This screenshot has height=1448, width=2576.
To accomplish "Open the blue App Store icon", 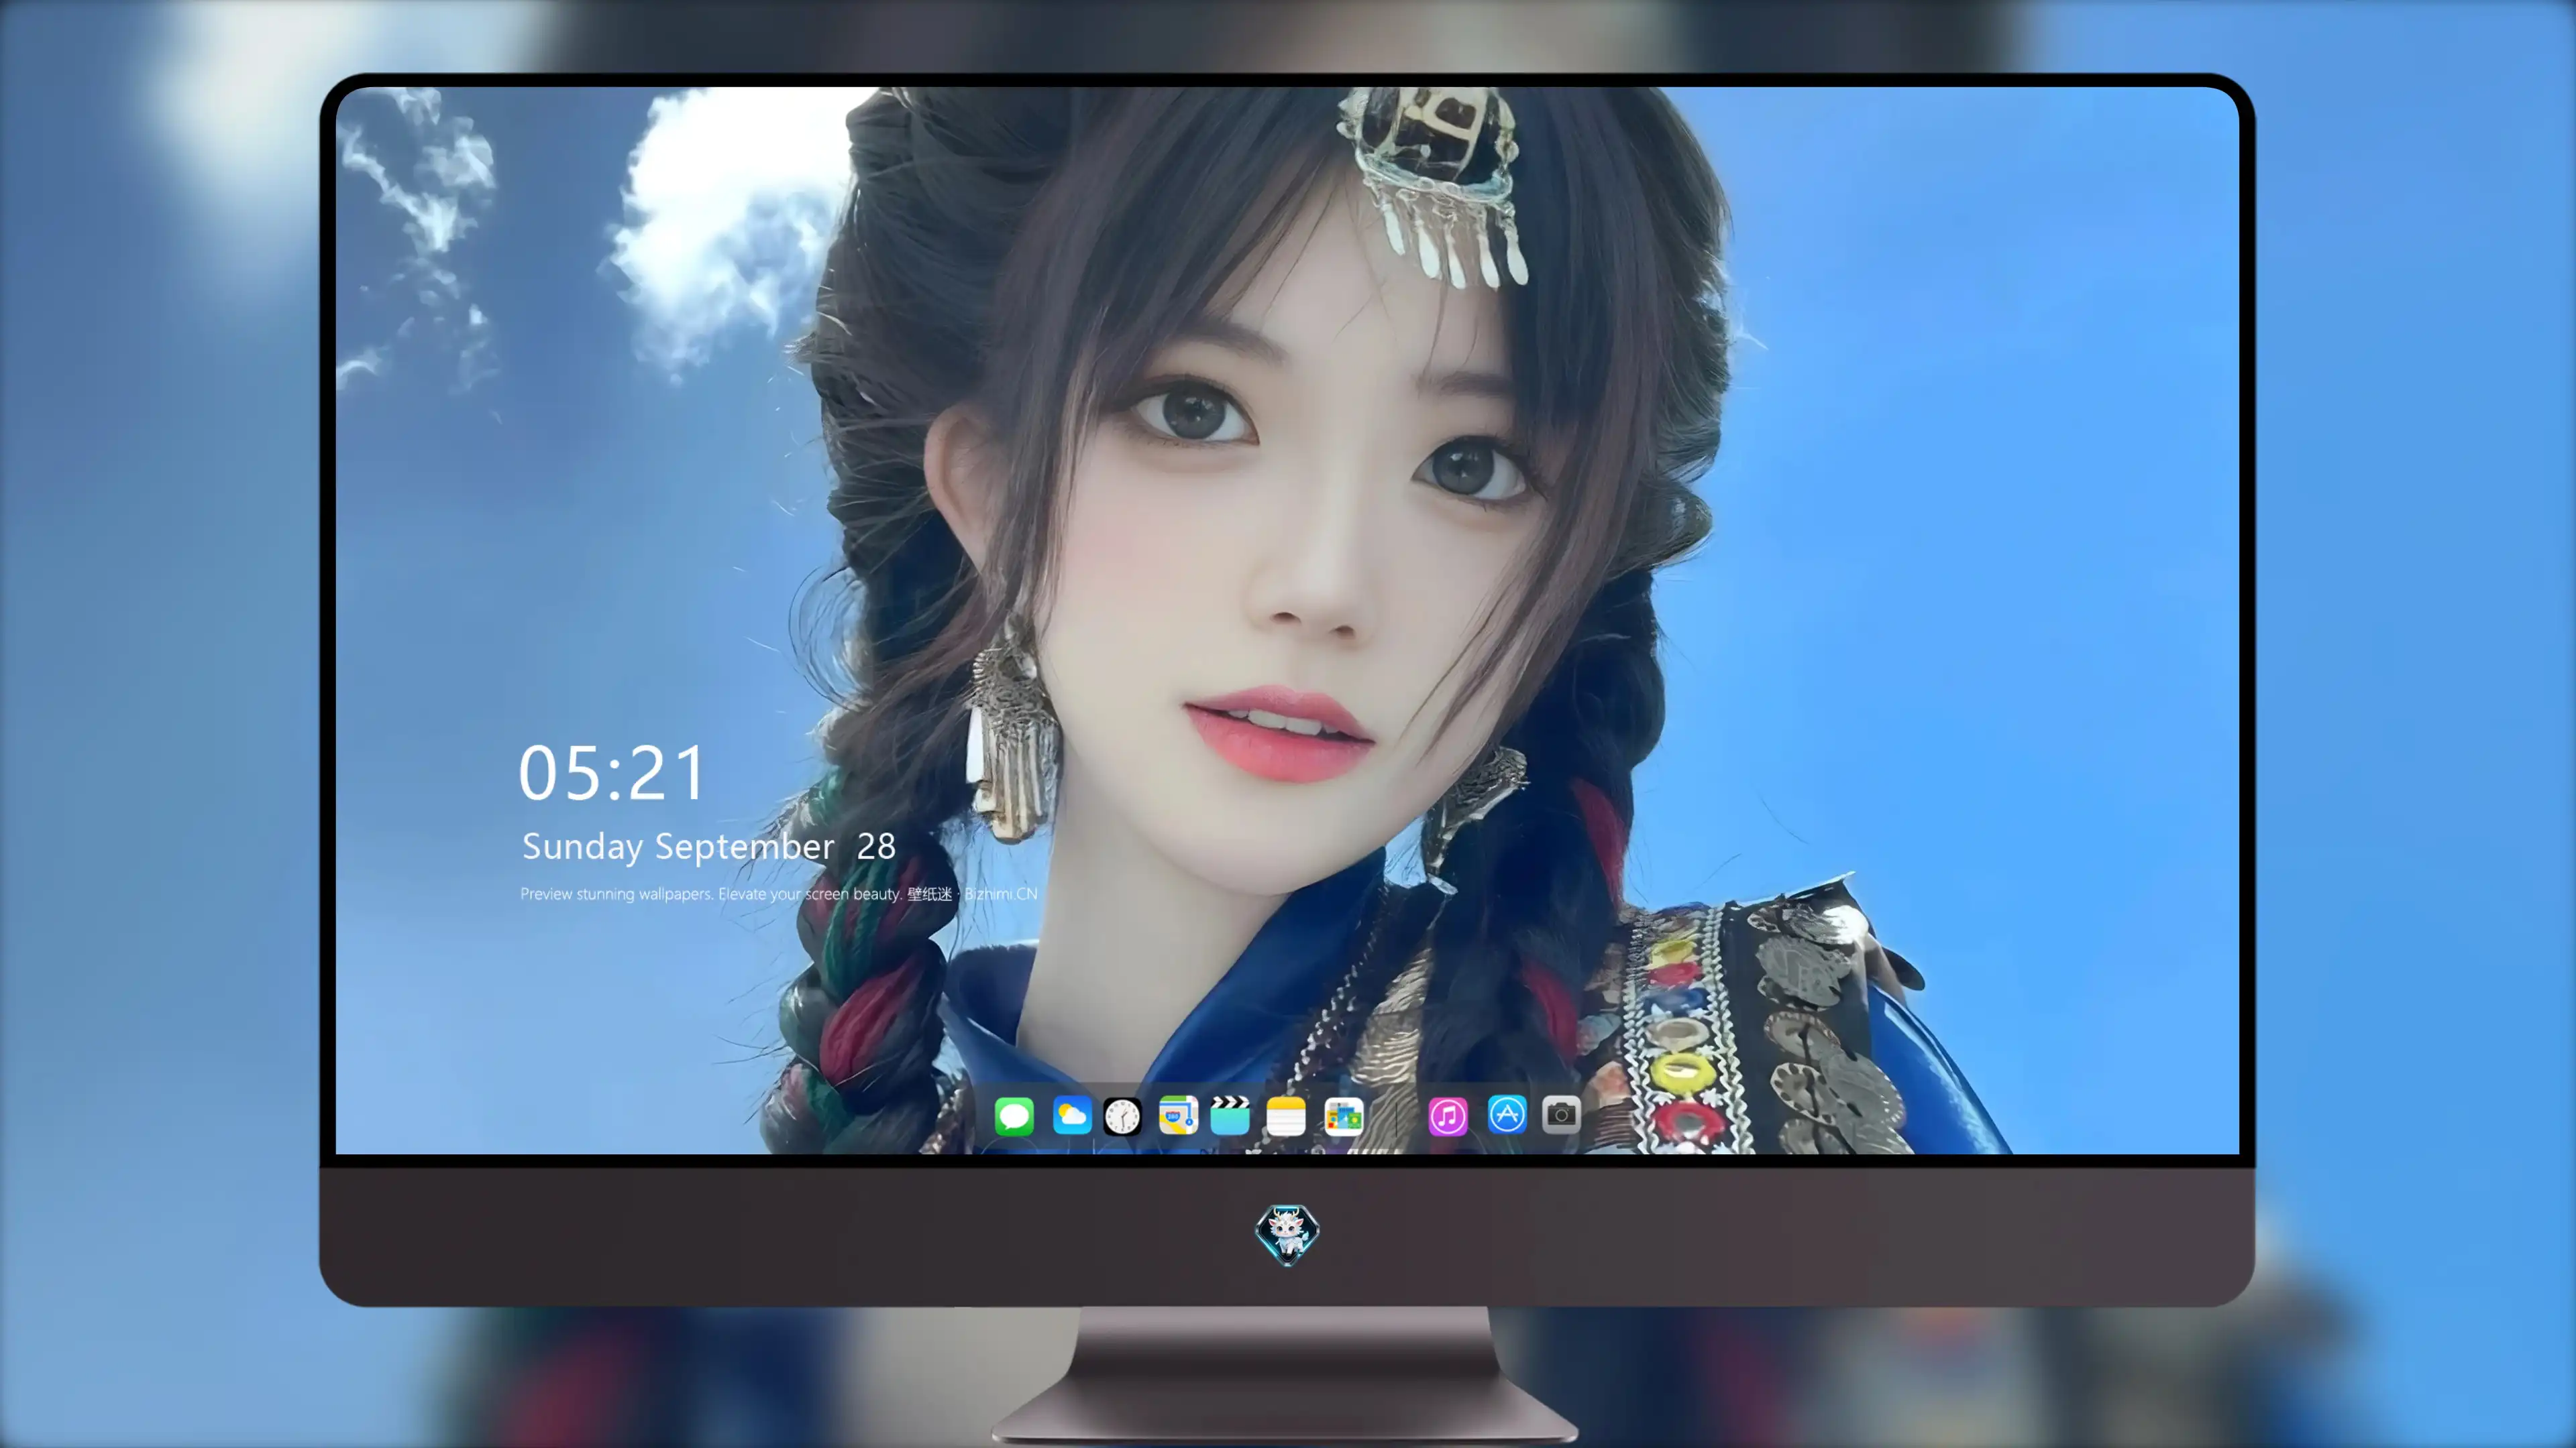I will pos(1506,1114).
